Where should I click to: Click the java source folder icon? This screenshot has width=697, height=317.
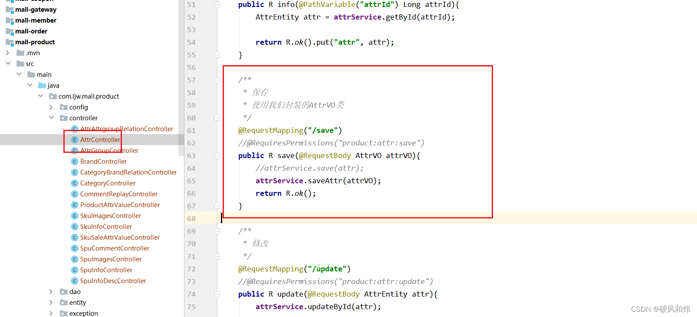pos(42,85)
